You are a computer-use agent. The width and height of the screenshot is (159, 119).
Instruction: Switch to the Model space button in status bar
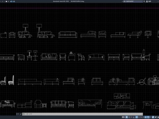point(123,117)
